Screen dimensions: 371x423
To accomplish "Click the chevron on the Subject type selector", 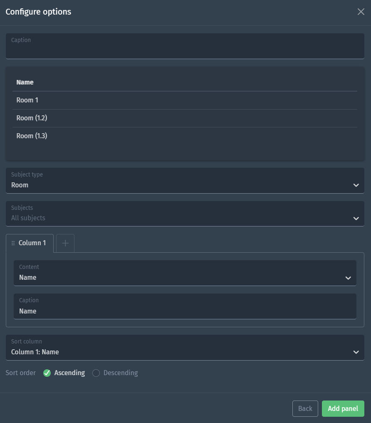I will pos(356,185).
